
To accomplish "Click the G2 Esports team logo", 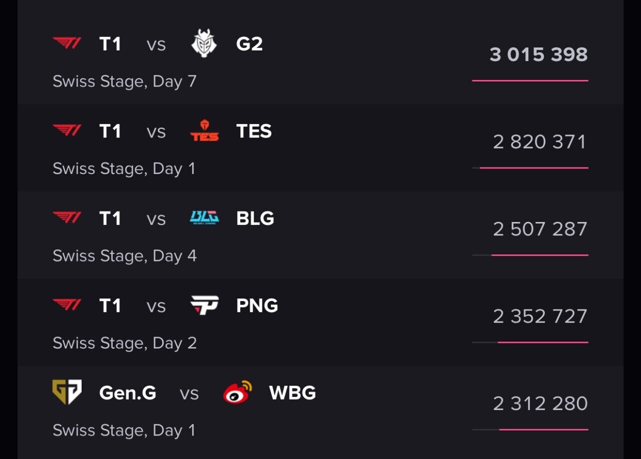I will [x=204, y=44].
